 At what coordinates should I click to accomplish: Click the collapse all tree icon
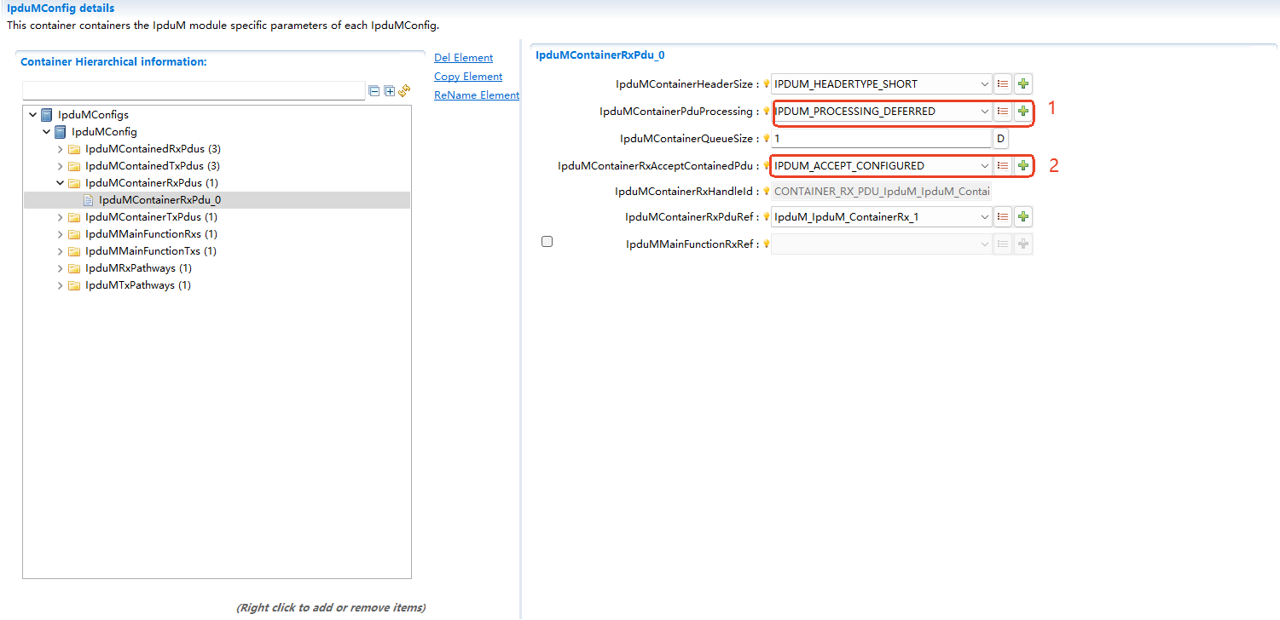point(374,91)
